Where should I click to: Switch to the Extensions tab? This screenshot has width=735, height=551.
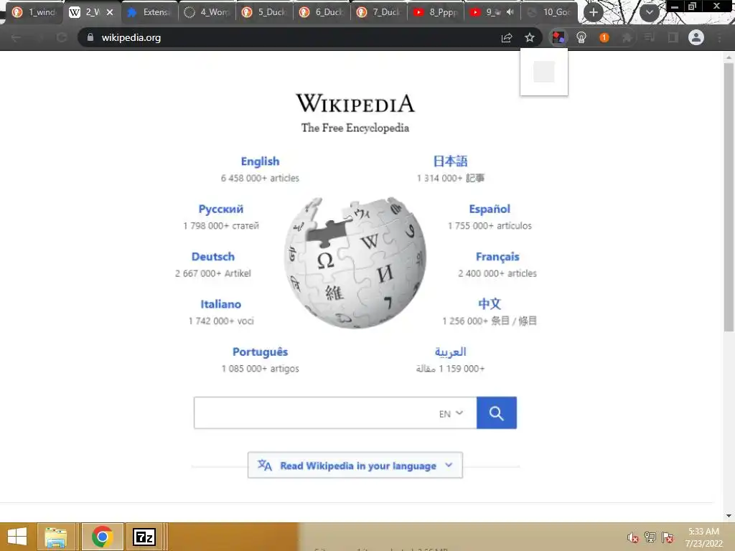[149, 12]
